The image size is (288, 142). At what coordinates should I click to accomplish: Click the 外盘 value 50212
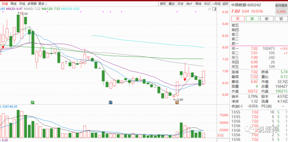tap(253, 91)
